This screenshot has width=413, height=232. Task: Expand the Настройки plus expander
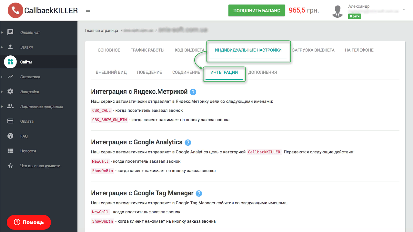click(2, 92)
